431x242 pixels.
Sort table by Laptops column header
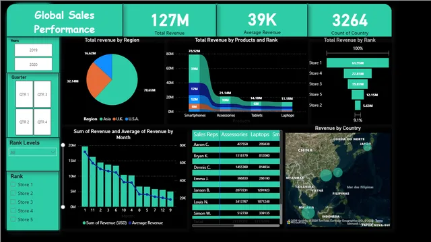tap(260, 134)
